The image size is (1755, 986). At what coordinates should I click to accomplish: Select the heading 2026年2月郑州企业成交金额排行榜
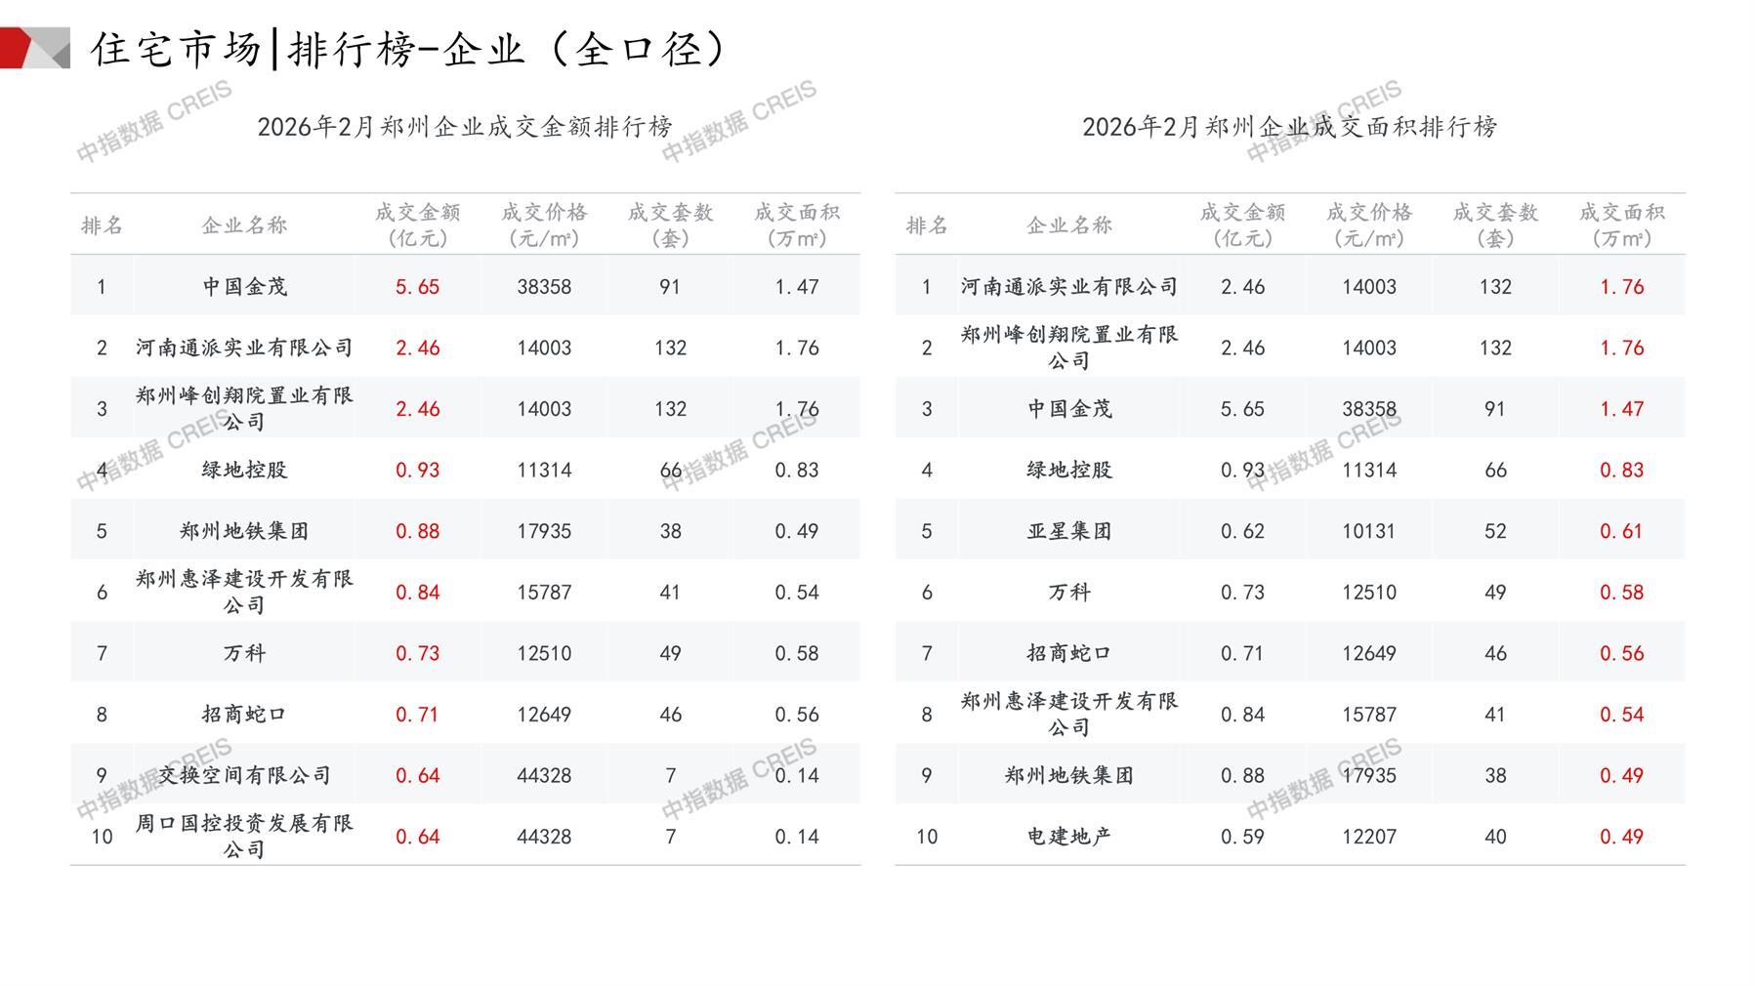coord(465,127)
